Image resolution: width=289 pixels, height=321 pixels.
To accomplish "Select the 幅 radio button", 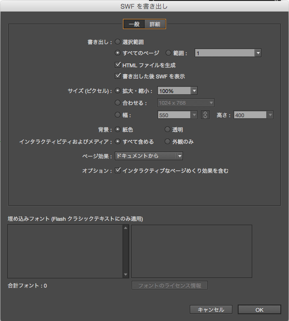I will [118, 115].
